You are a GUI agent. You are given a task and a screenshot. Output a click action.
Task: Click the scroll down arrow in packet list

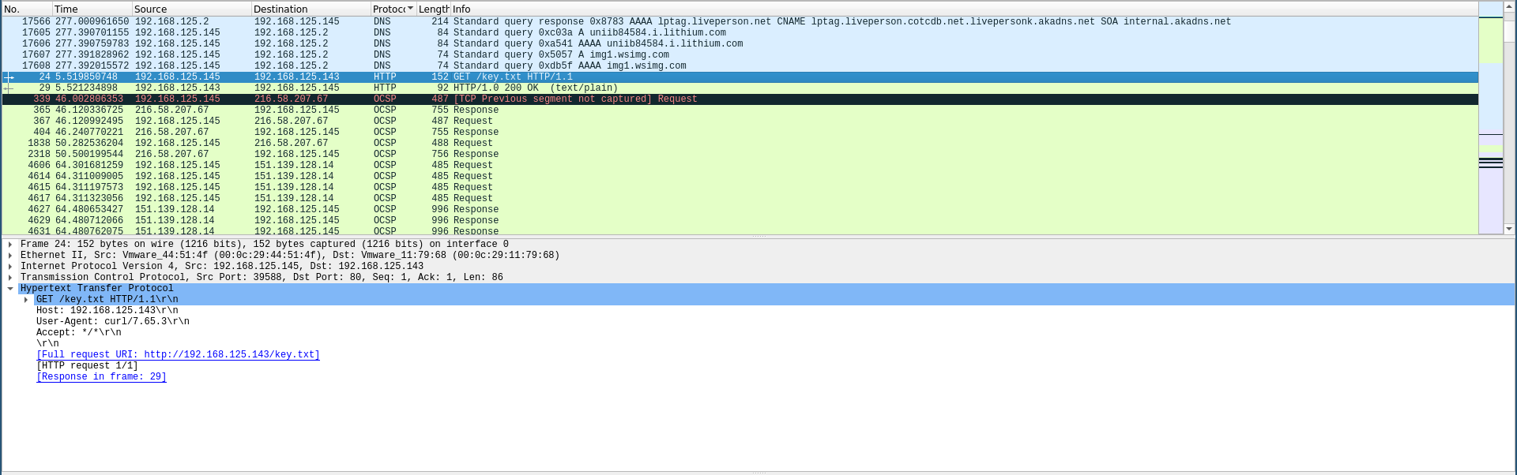click(x=1509, y=229)
